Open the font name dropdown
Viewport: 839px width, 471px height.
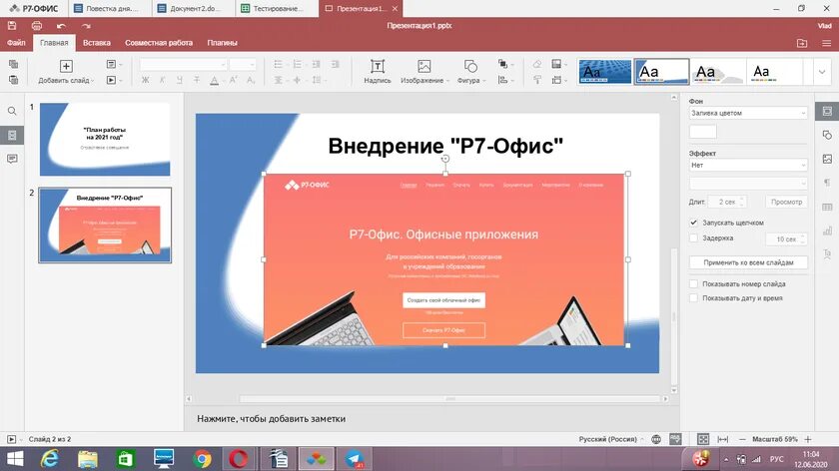click(x=183, y=65)
